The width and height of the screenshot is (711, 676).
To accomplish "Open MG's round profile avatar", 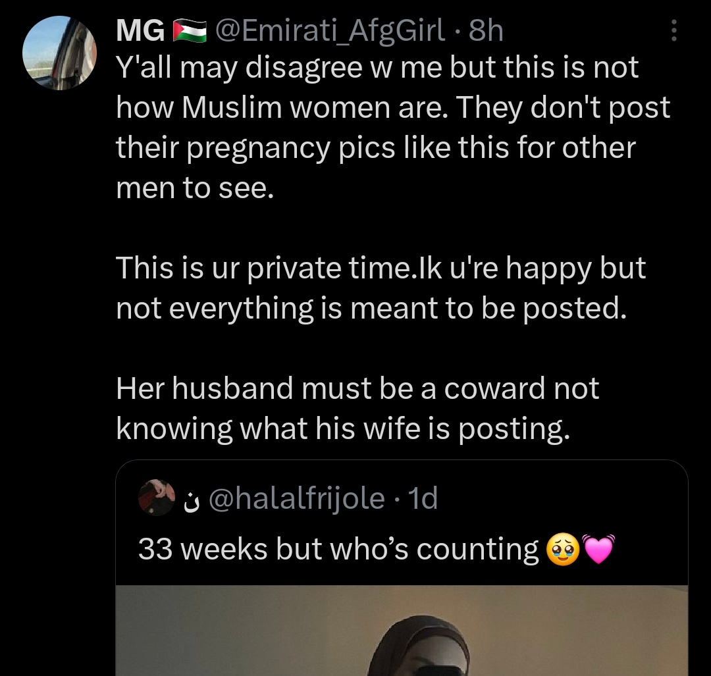I will point(60,53).
